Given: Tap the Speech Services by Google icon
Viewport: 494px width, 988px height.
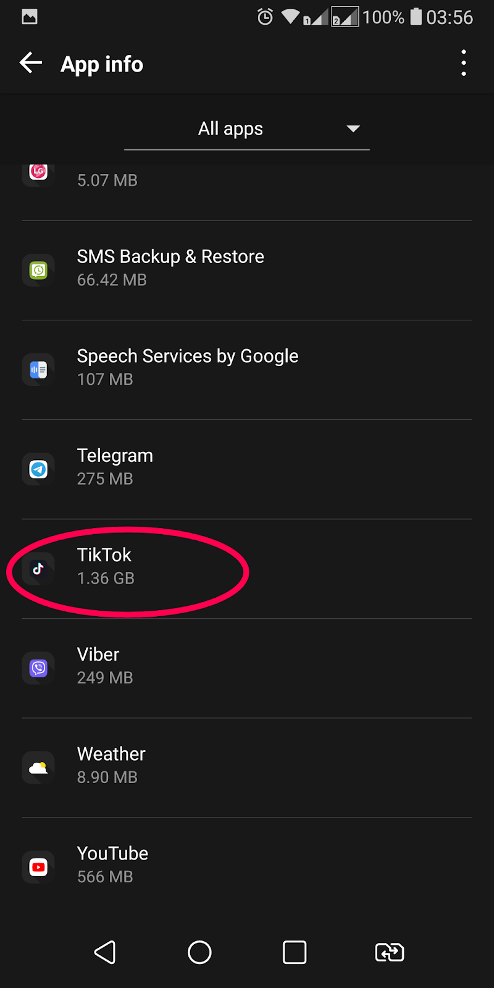Looking at the screenshot, I should coord(38,370).
